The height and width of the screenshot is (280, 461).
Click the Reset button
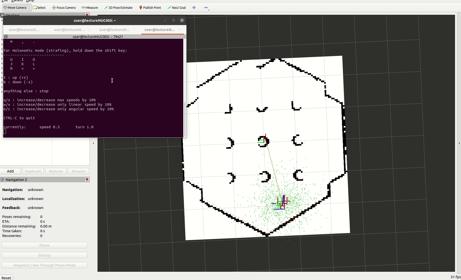tap(6, 278)
